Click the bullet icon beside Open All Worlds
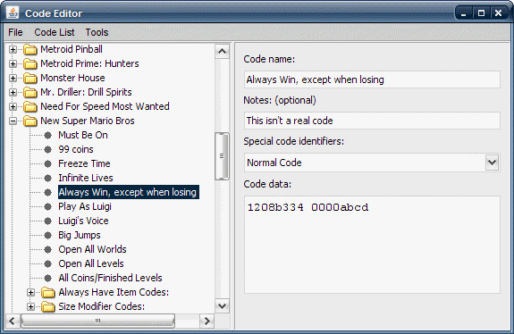This screenshot has height=334, width=514. pos(48,249)
